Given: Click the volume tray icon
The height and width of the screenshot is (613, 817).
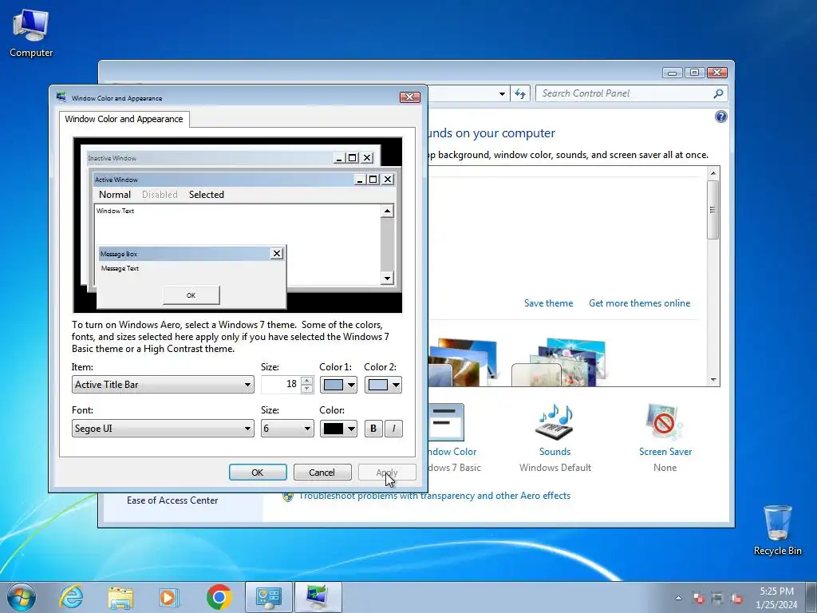Looking at the screenshot, I should point(736,598).
